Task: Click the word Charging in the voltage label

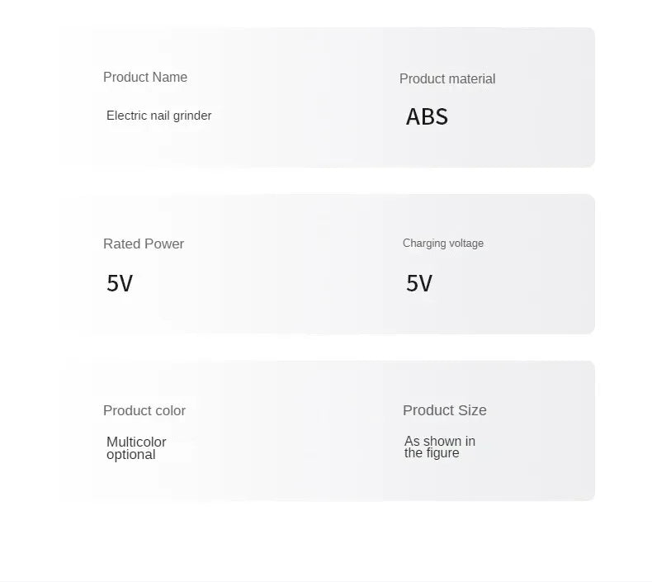Action: [x=424, y=244]
